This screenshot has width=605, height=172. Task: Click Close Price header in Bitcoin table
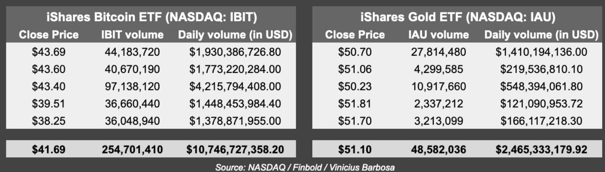pyautogui.click(x=49, y=35)
